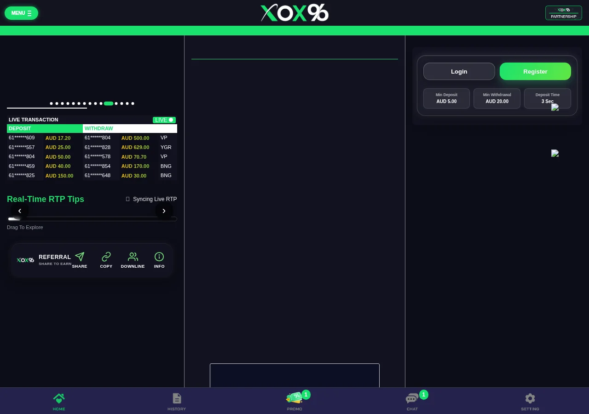Open the referral Info icon
Viewport: 589px width, 414px height.
159,260
